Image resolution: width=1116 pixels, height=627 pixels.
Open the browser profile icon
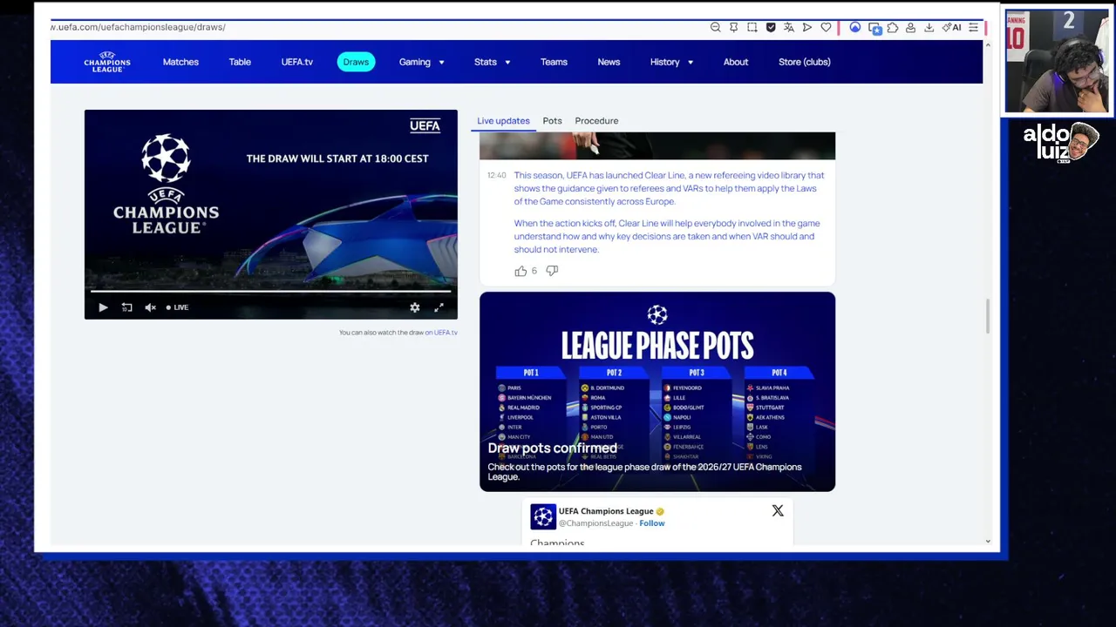point(910,28)
